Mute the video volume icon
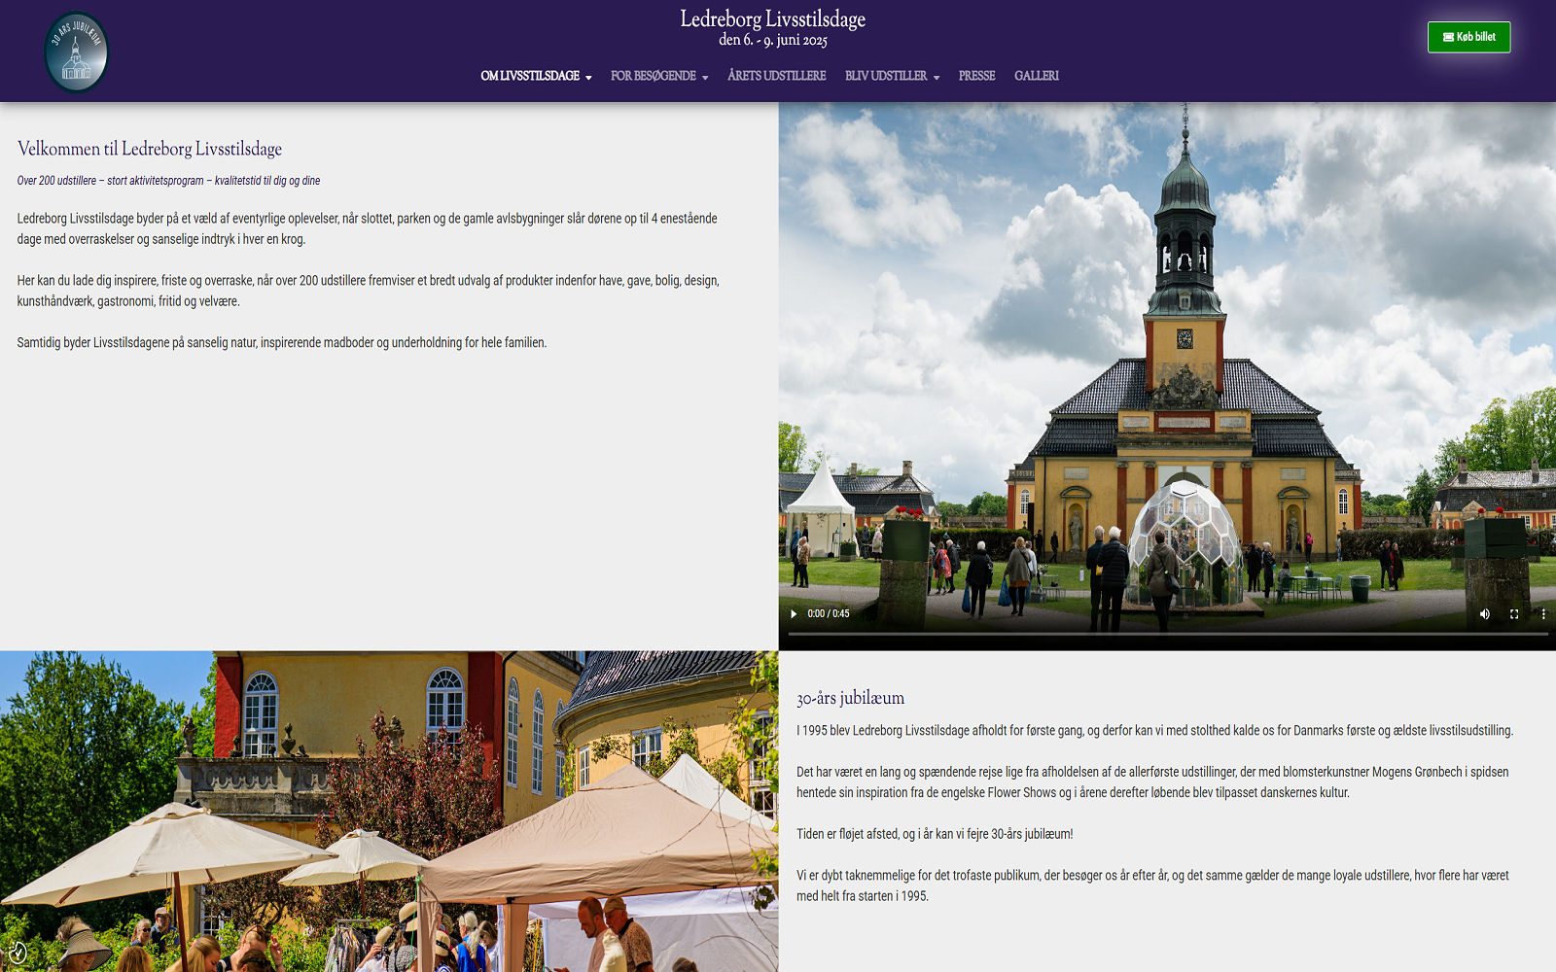Screen dimensions: 1556x972 coord(1484,614)
